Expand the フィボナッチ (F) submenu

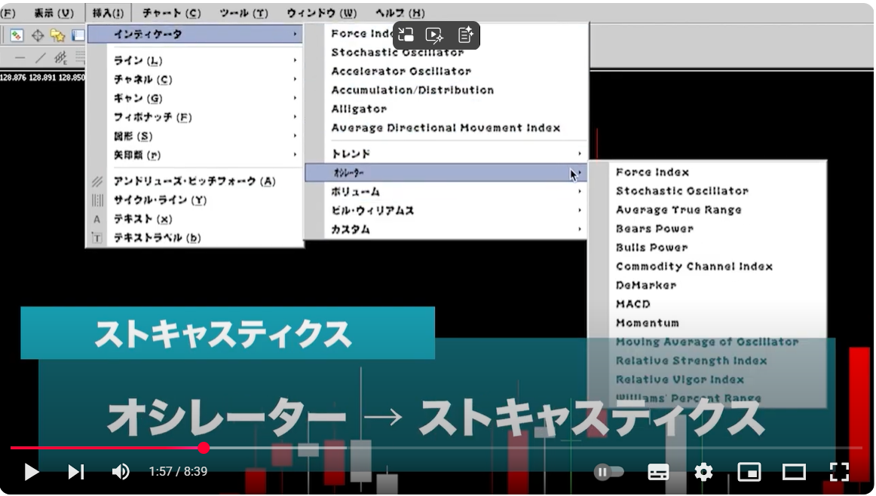pos(194,117)
